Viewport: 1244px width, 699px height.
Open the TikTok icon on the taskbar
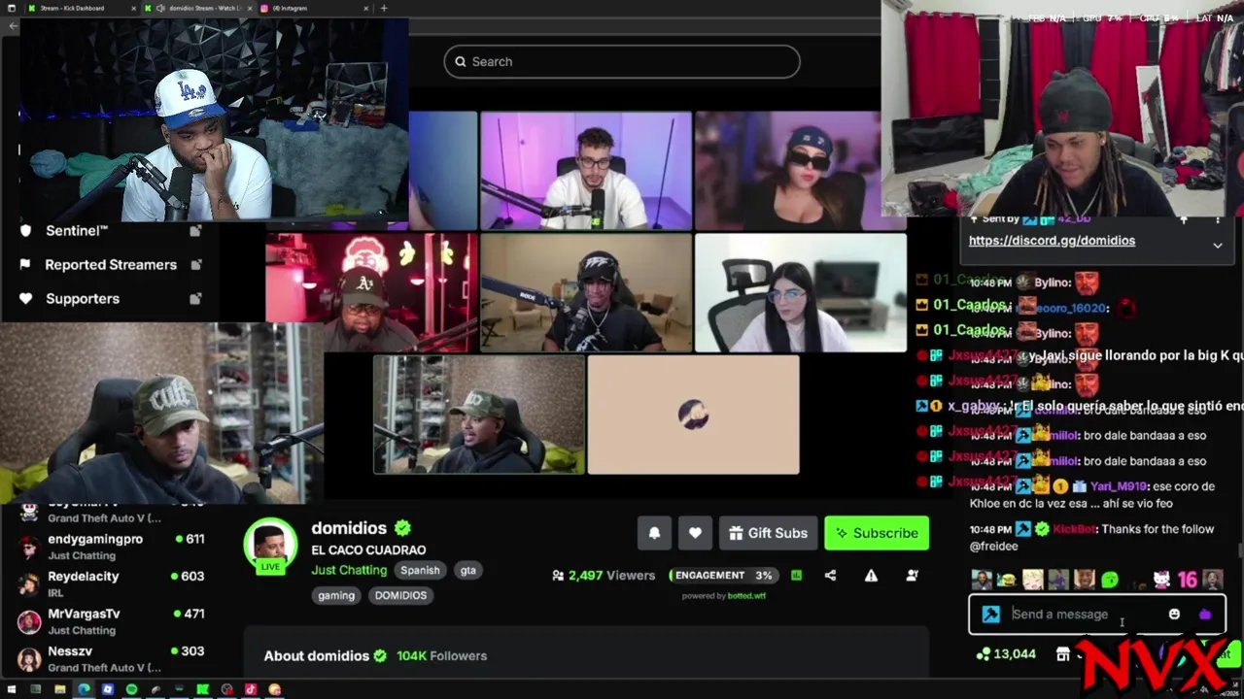[251, 690]
